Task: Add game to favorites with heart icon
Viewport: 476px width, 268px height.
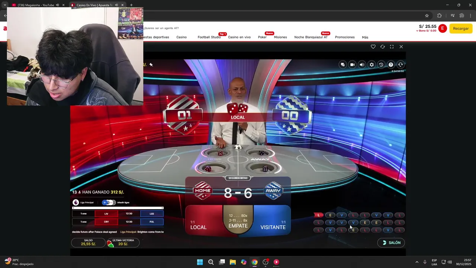Action: coord(373,47)
